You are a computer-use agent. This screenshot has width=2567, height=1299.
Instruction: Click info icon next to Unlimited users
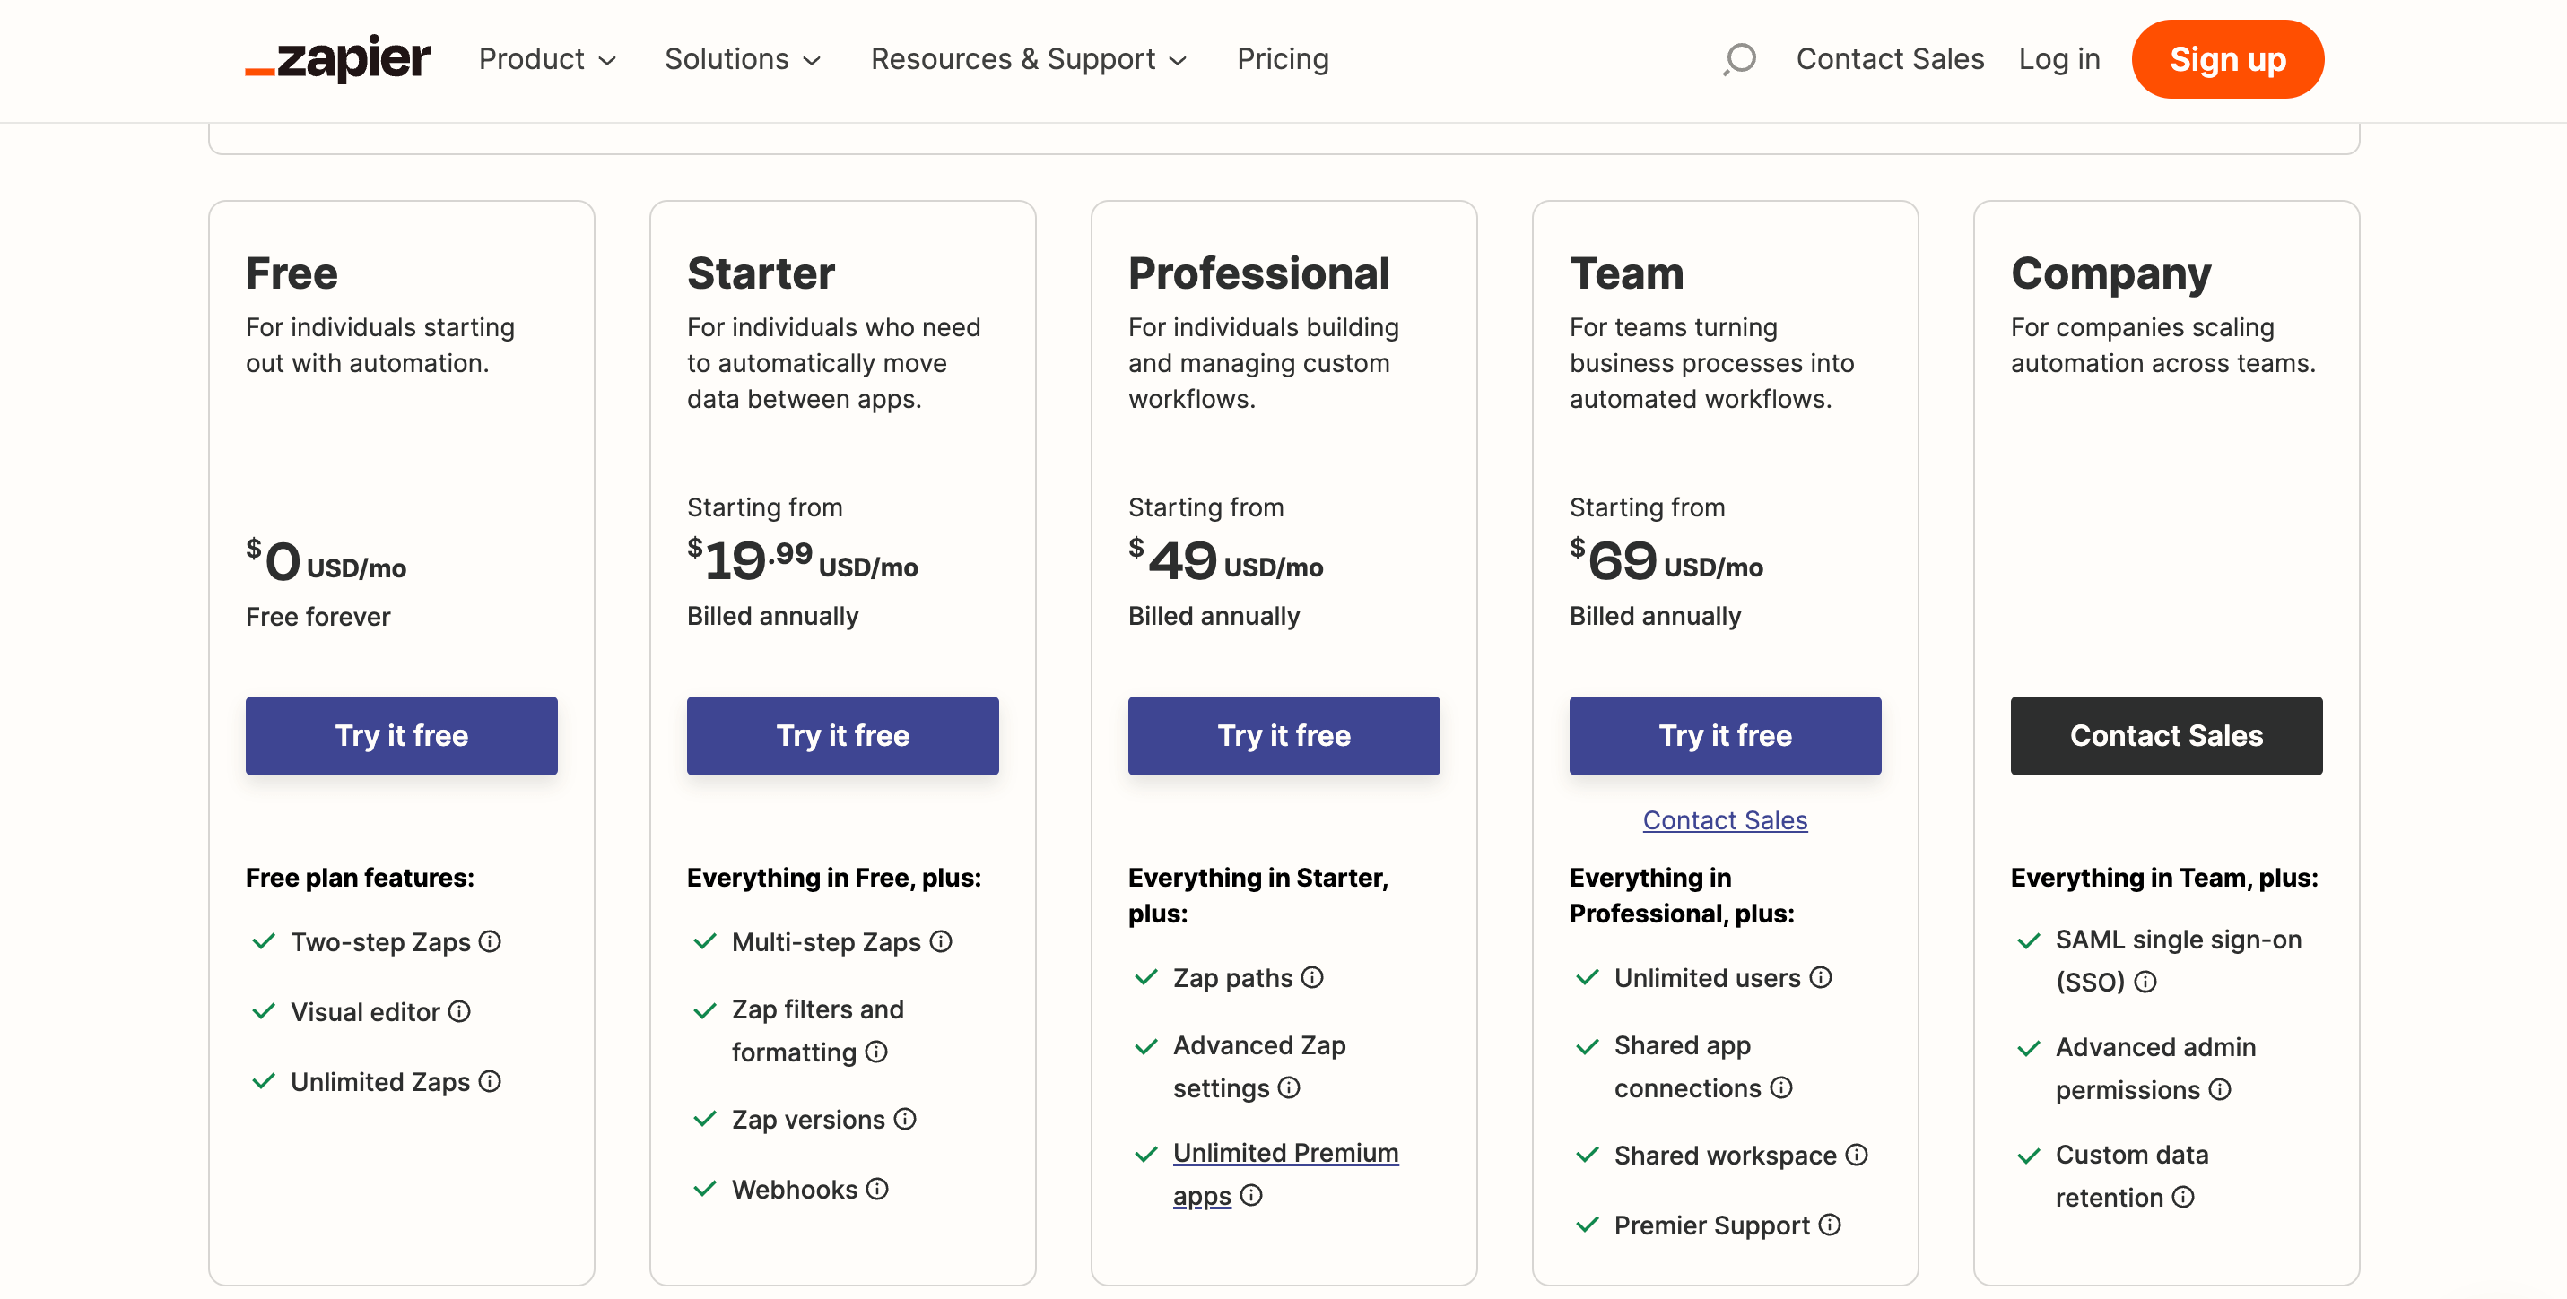[1821, 977]
